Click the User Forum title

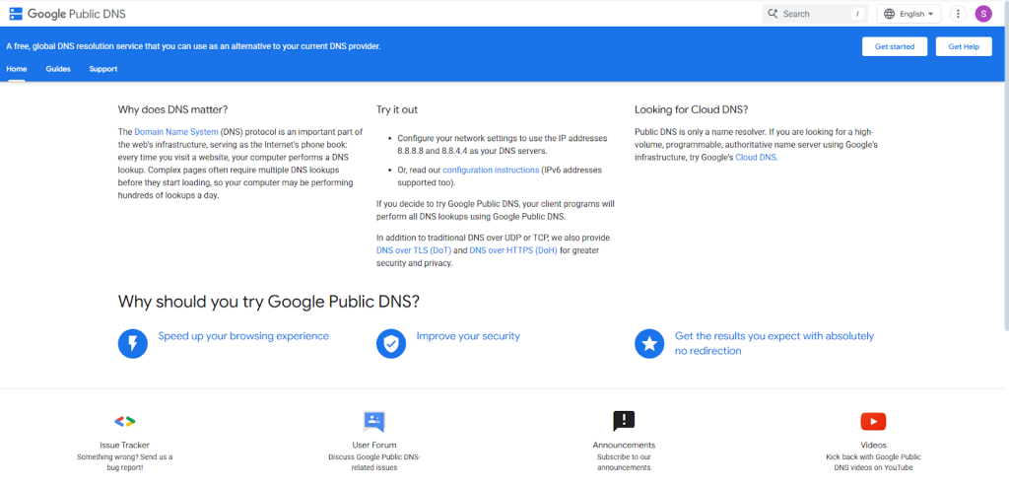(x=374, y=445)
